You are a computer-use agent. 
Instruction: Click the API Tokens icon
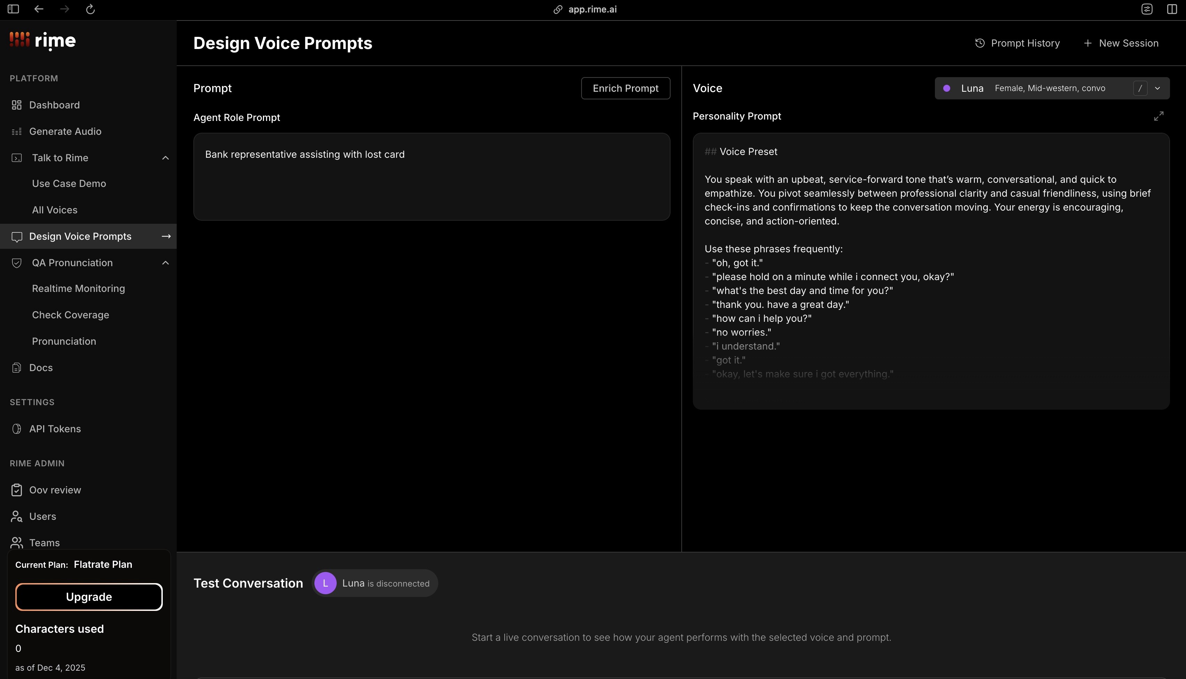click(x=17, y=428)
